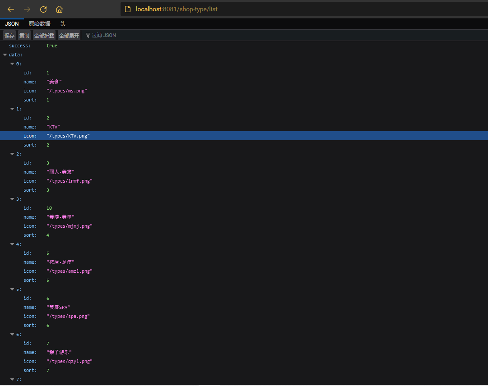This screenshot has height=386, width=488.
Task: Open the browser home page
Action: [x=59, y=9]
